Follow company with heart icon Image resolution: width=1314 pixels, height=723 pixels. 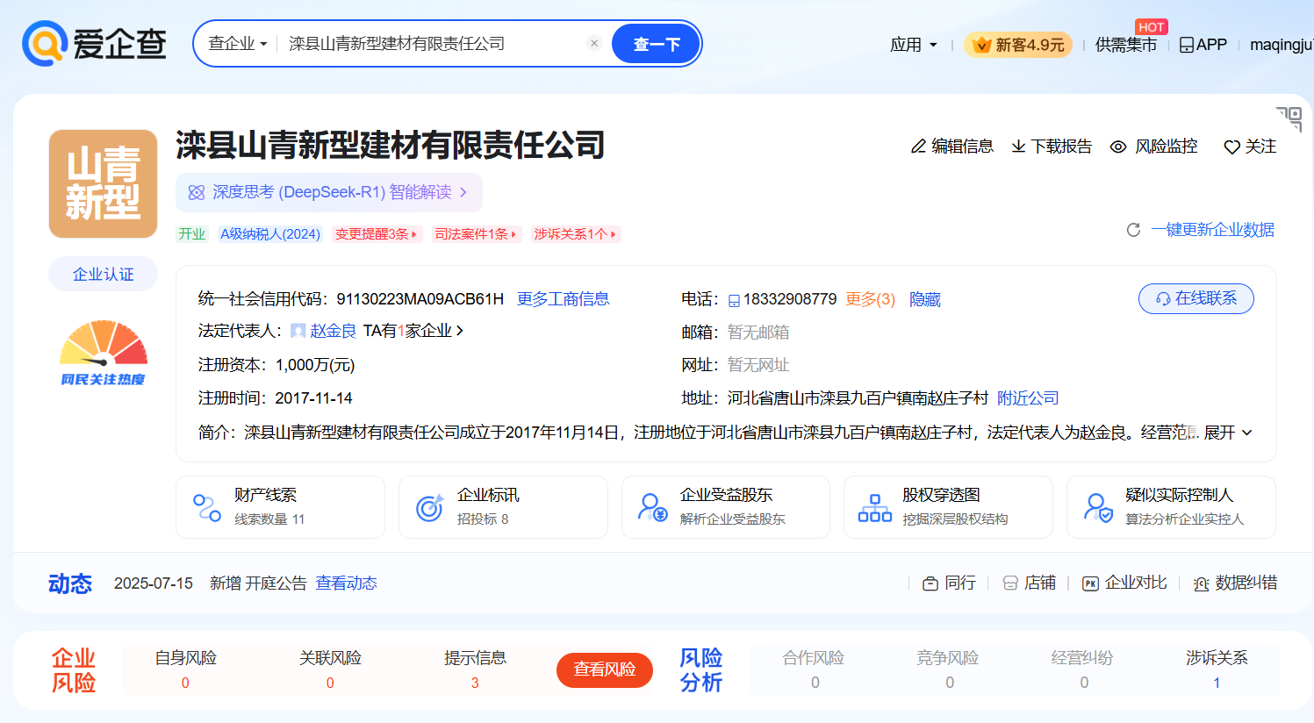1231,147
